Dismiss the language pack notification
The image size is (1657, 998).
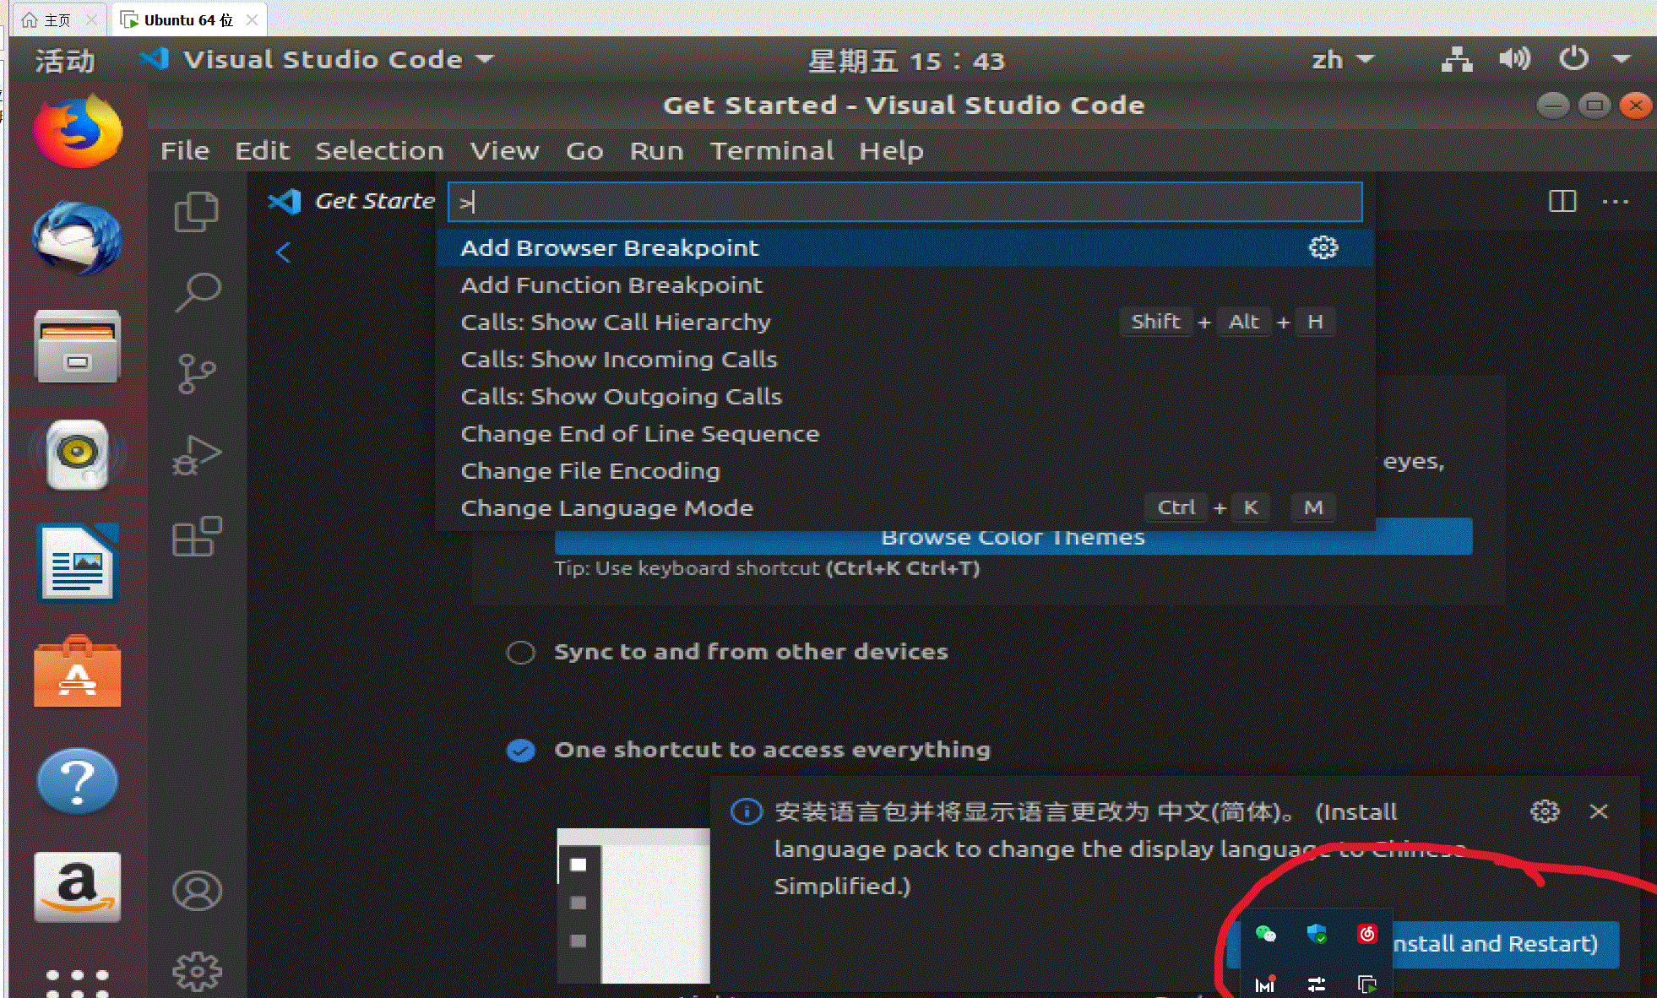(1599, 811)
